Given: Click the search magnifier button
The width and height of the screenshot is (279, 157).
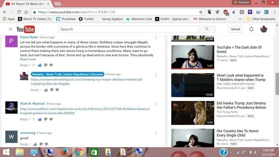Looking at the screenshot, I should pos(207,29).
